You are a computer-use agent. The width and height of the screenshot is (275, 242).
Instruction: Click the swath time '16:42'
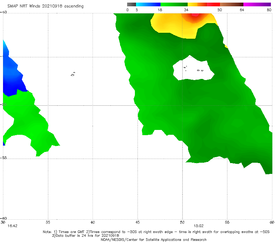pos(12,226)
